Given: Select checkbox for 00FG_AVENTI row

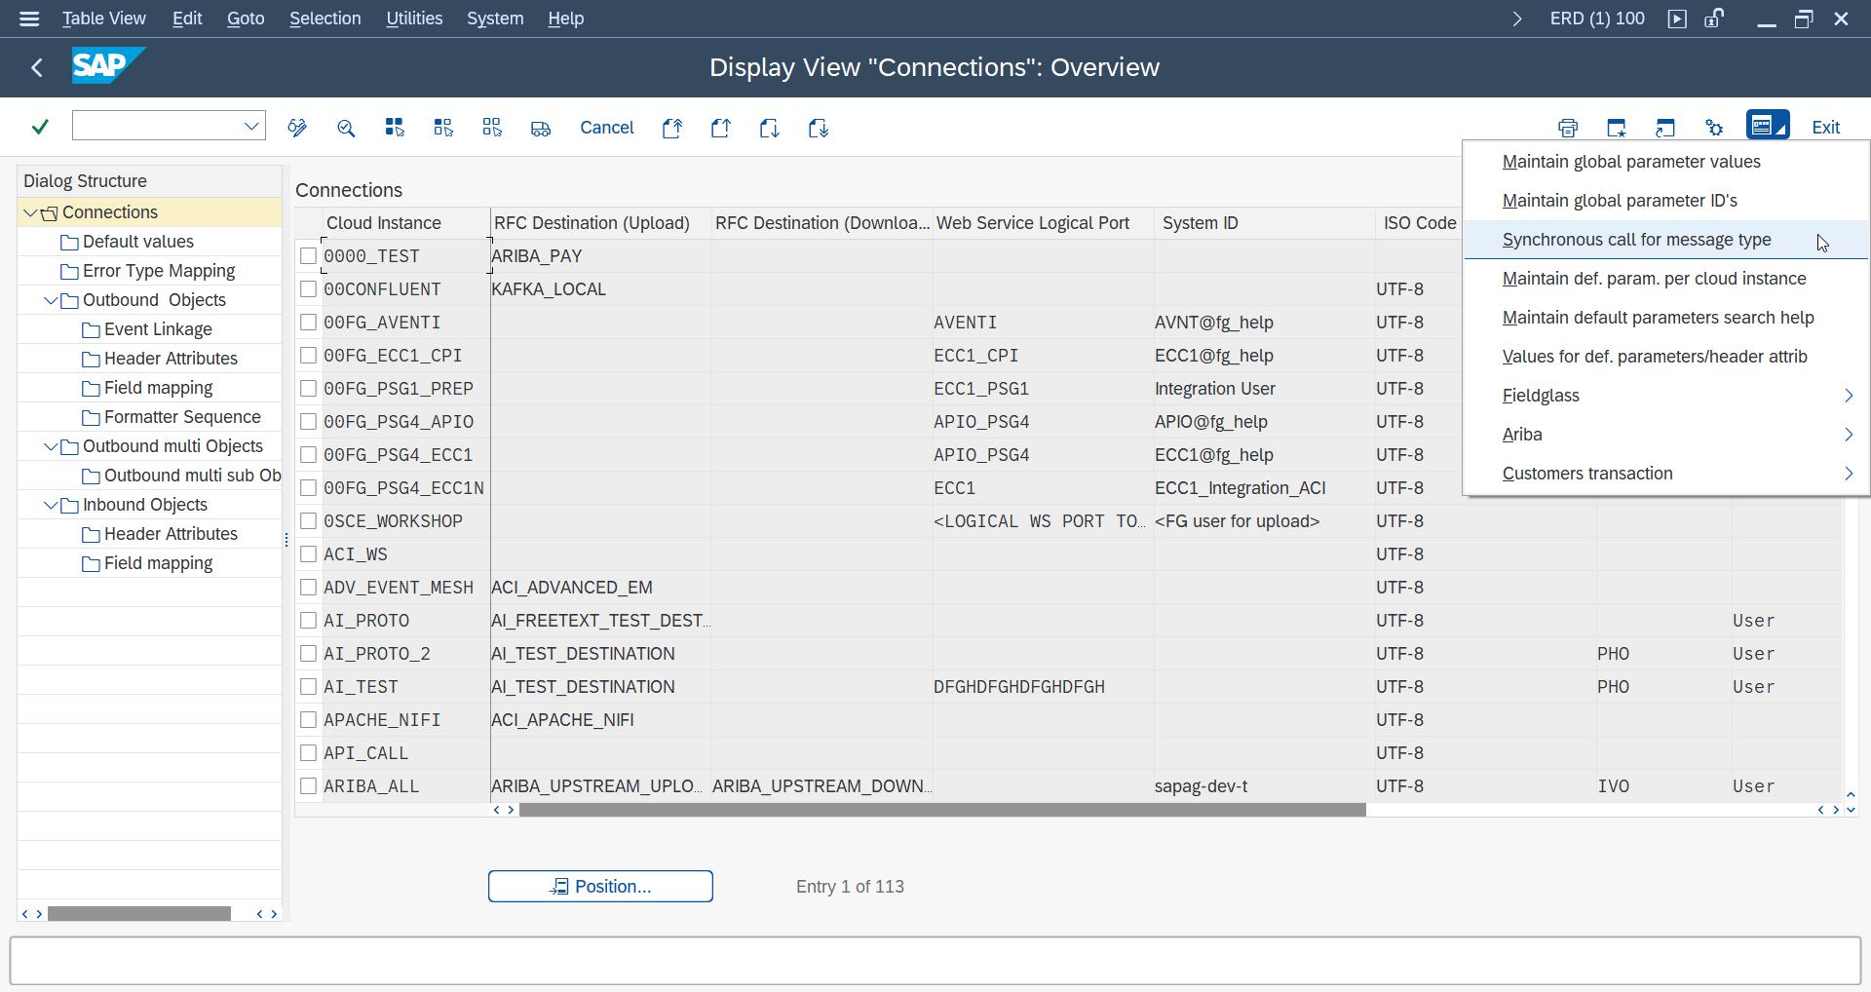Looking at the screenshot, I should point(309,322).
